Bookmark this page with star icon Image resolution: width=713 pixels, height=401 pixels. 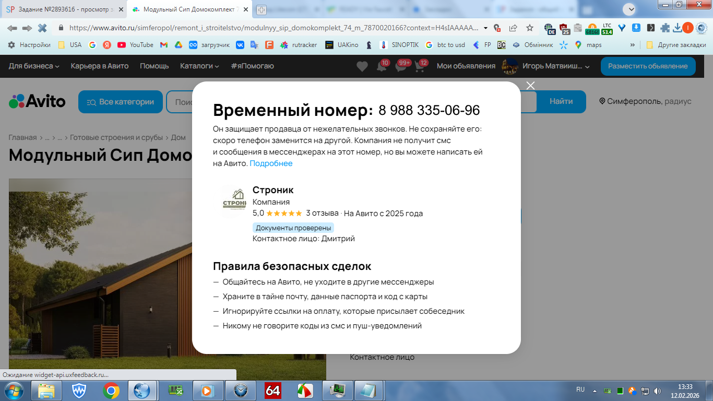[530, 28]
